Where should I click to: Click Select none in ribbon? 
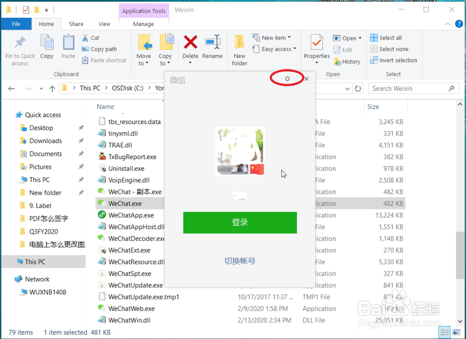[389, 49]
